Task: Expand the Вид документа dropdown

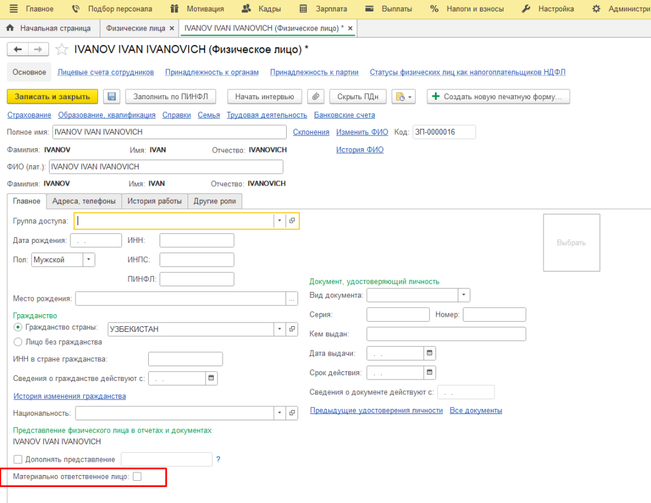Action: (464, 295)
